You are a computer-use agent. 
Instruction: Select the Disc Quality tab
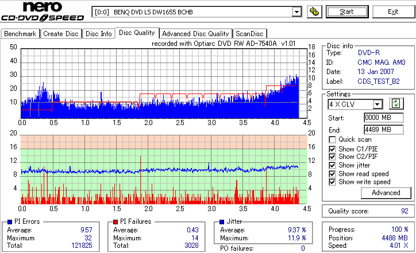pyautogui.click(x=137, y=33)
